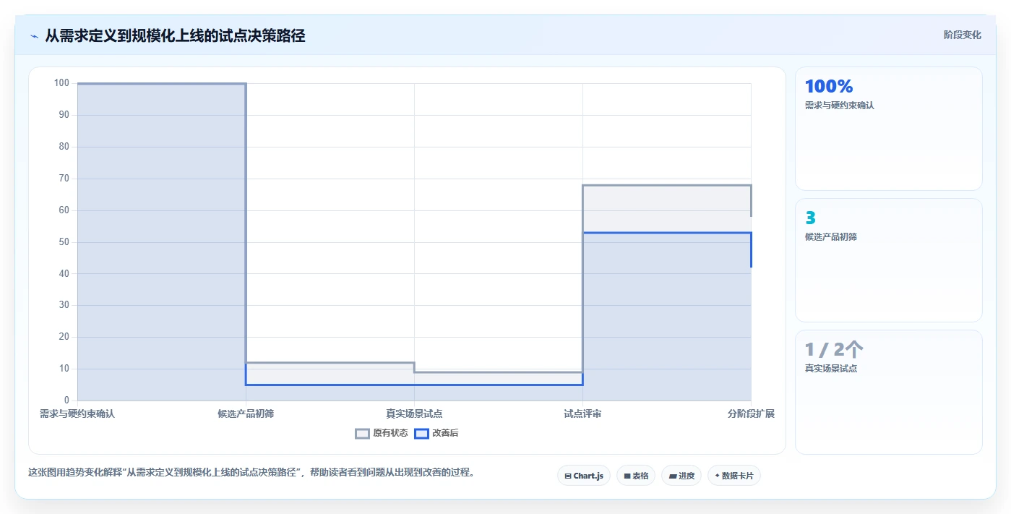Click the 进度 tag icon
The image size is (1011, 514).
pyautogui.click(x=673, y=476)
